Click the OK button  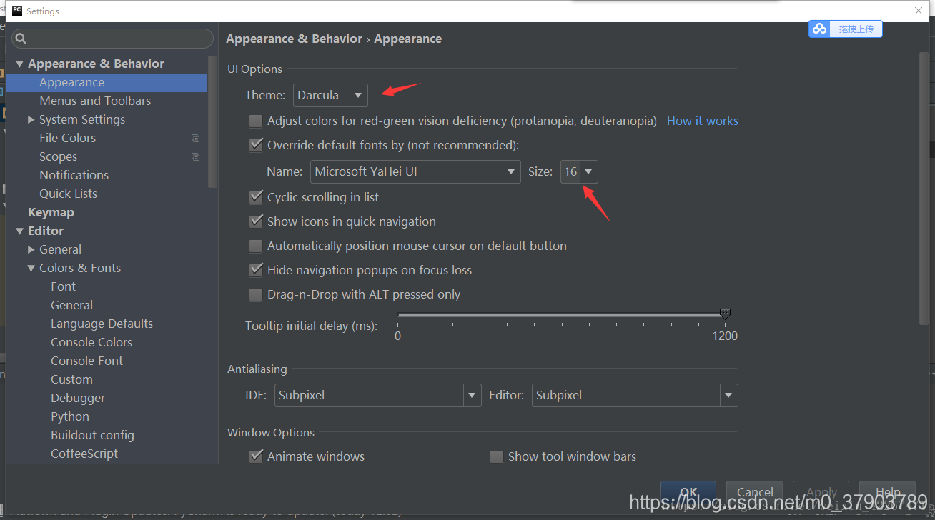coord(688,492)
